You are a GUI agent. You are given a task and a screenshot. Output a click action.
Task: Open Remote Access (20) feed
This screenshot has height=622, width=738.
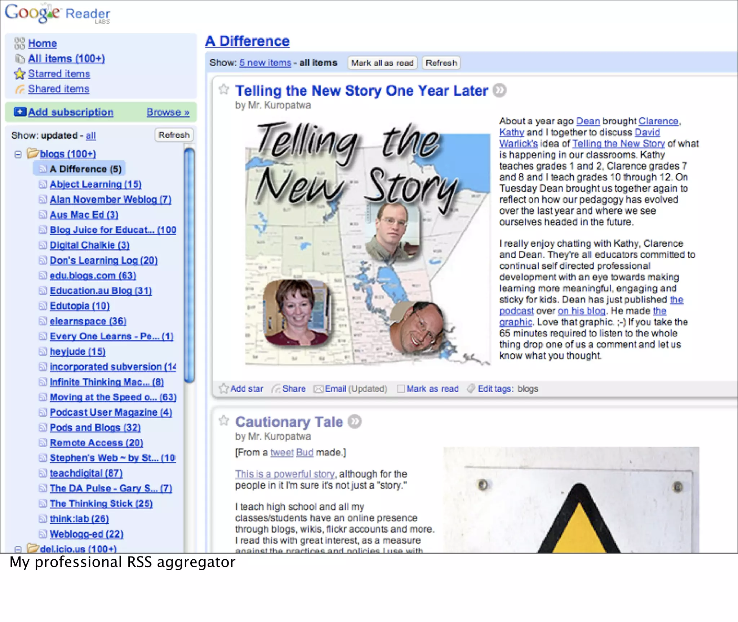[97, 443]
